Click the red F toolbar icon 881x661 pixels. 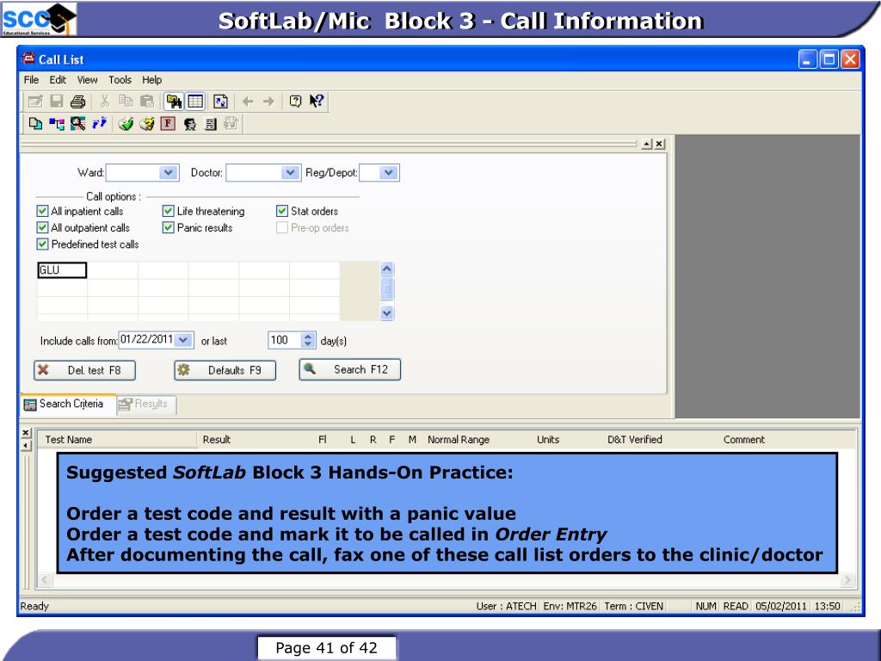tap(168, 124)
